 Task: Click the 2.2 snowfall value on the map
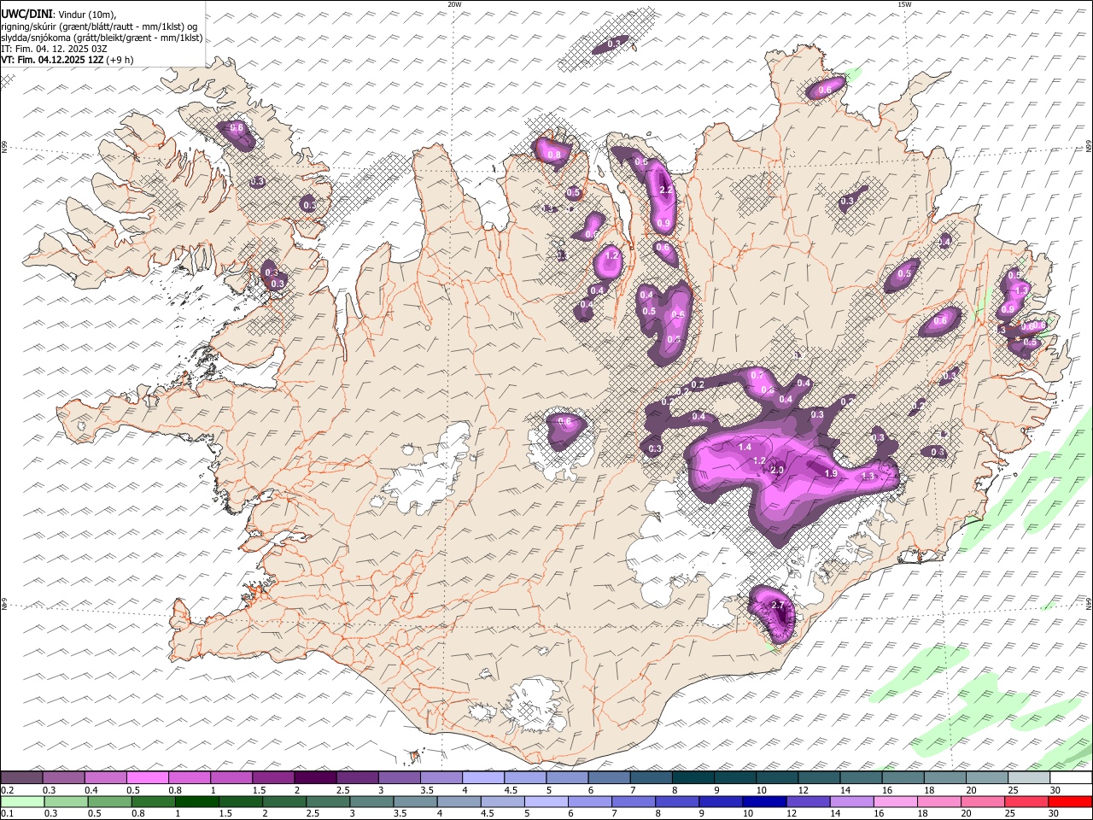point(667,190)
